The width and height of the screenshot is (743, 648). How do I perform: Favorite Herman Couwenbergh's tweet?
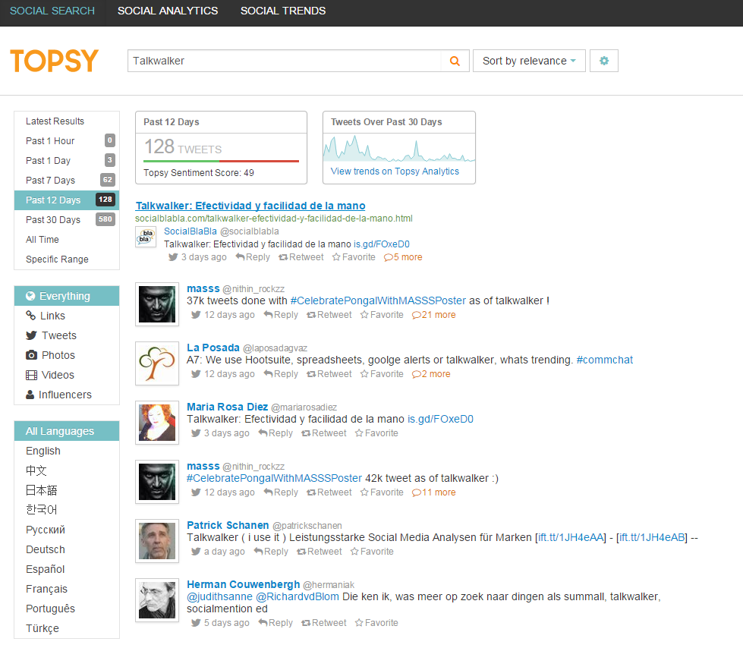point(376,622)
